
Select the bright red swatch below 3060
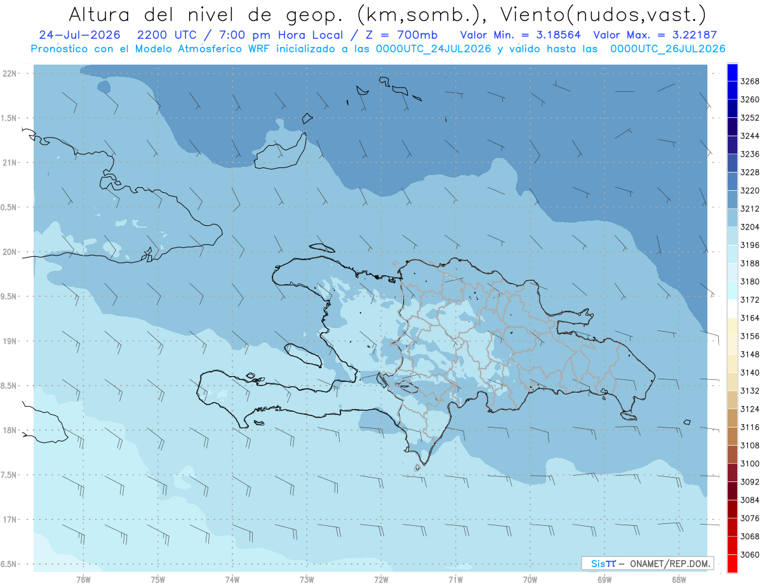732,564
